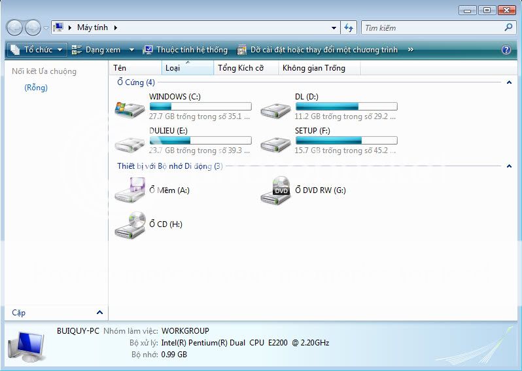Viewport: 522px width, 371px height.
Task: Click the help question mark icon
Action: tap(506, 50)
